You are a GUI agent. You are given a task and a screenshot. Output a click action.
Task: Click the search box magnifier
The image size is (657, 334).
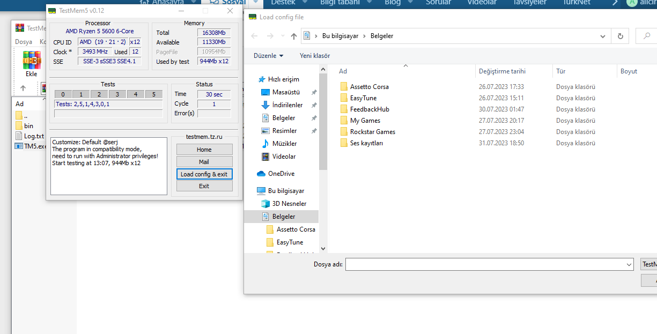coord(647,36)
